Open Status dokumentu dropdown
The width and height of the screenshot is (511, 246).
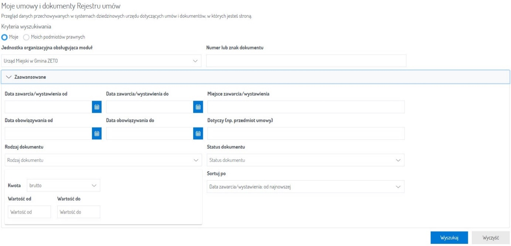(305, 160)
